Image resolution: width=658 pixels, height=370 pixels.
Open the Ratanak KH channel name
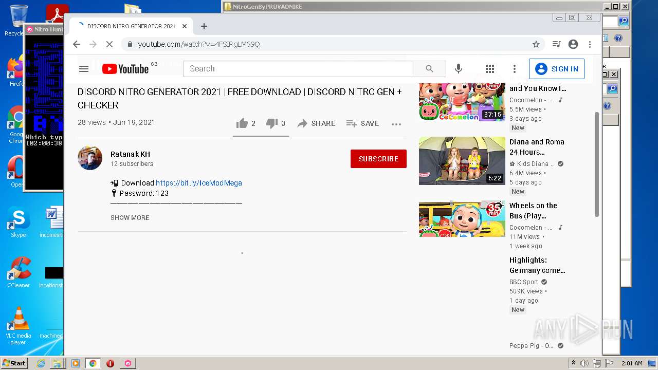click(x=130, y=154)
